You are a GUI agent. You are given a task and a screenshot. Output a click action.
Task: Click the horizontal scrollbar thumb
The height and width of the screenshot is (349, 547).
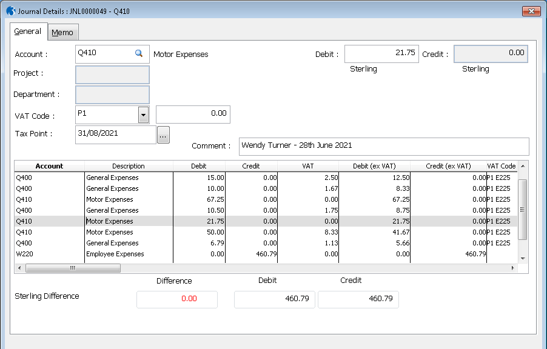click(x=73, y=268)
